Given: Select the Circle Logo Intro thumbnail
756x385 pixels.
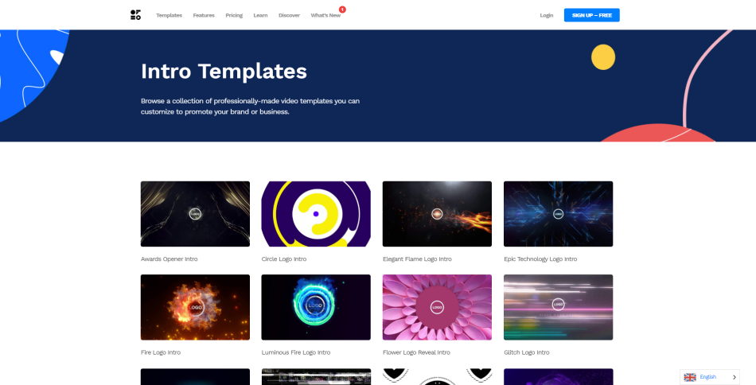Looking at the screenshot, I should 316,213.
